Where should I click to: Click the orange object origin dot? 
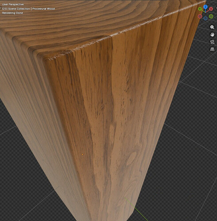tap(82, 155)
